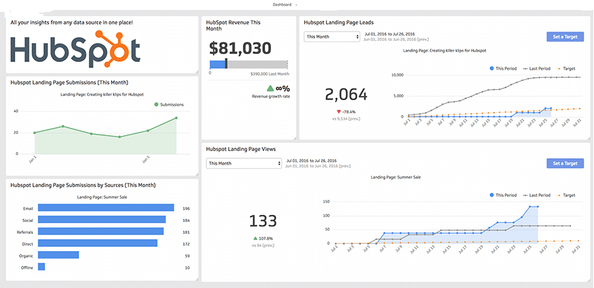Click the gray remainder of the revenue gauge
Image resolution: width=594 pixels, height=288 pixels.
[x=257, y=65]
